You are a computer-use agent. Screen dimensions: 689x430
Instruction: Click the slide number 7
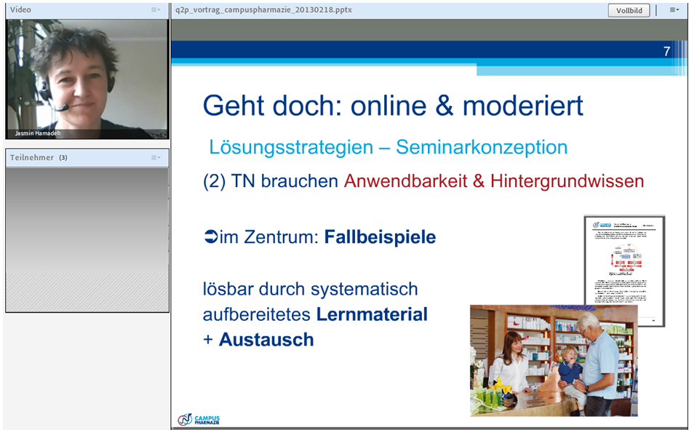(666, 52)
